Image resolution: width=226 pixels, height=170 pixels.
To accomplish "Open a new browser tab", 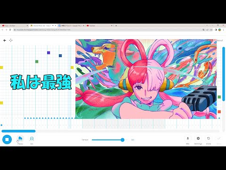I will [116, 25].
